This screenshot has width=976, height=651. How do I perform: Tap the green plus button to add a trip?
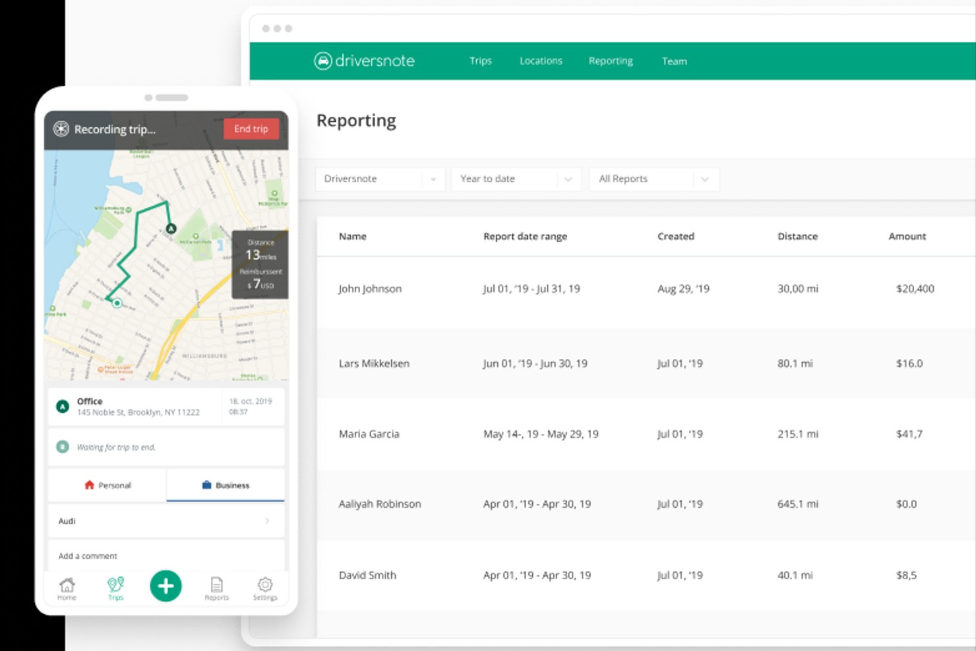click(x=166, y=586)
